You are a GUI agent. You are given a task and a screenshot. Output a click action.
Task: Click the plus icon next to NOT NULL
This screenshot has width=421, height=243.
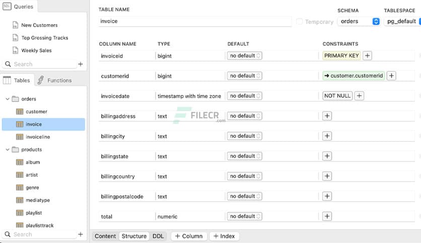tap(359, 96)
